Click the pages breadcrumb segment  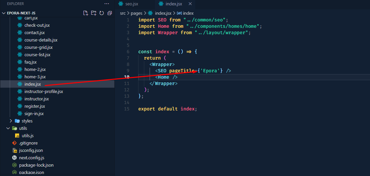tap(137, 13)
